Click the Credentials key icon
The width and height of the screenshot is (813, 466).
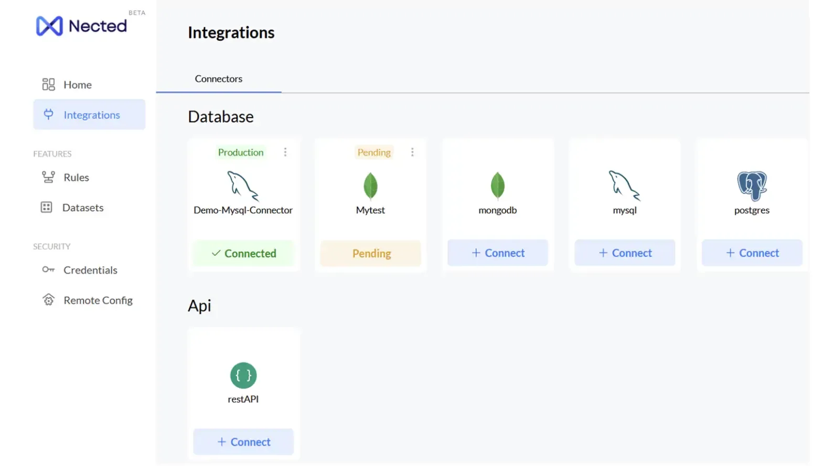pos(48,270)
